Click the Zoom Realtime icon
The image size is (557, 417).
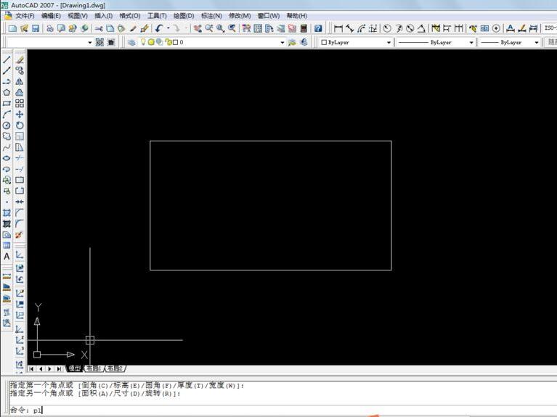209,28
